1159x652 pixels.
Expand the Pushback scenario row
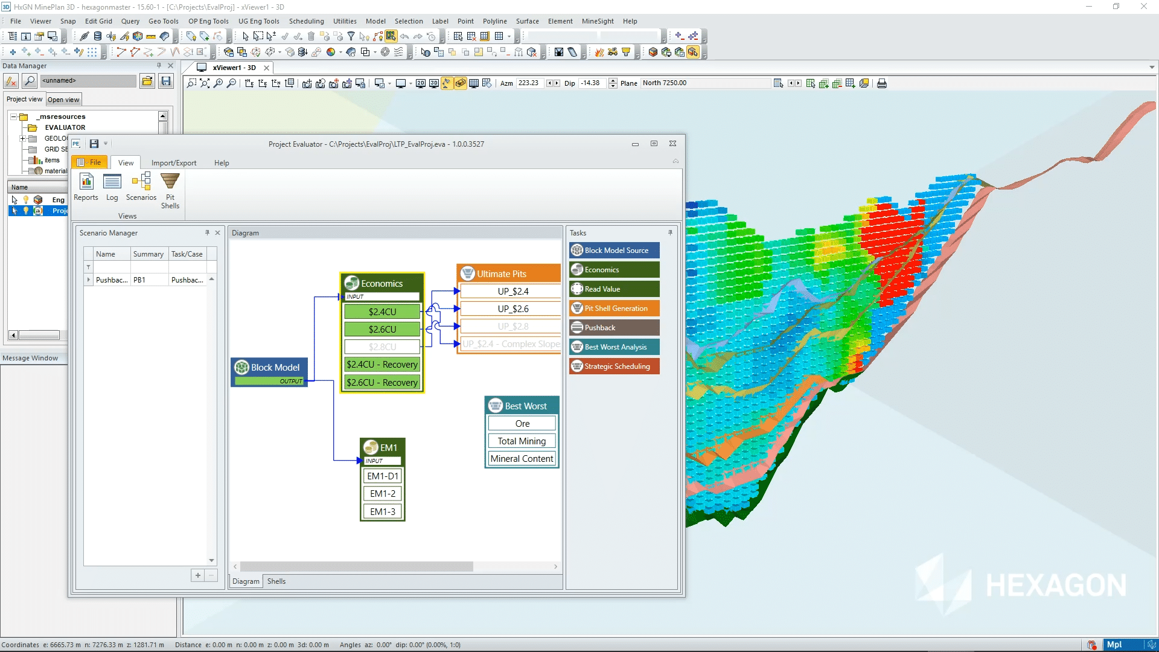pos(88,280)
